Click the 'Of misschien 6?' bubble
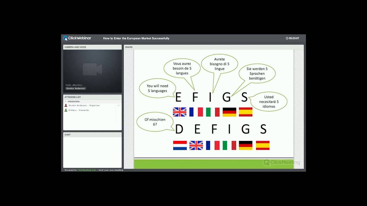 [155, 122]
